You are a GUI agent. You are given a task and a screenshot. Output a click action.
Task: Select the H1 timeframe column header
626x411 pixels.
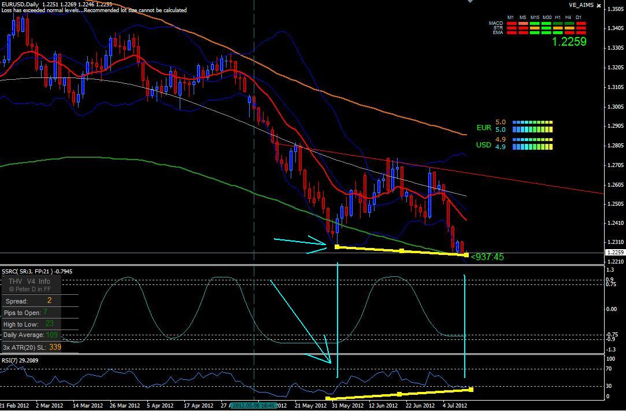pyautogui.click(x=557, y=17)
